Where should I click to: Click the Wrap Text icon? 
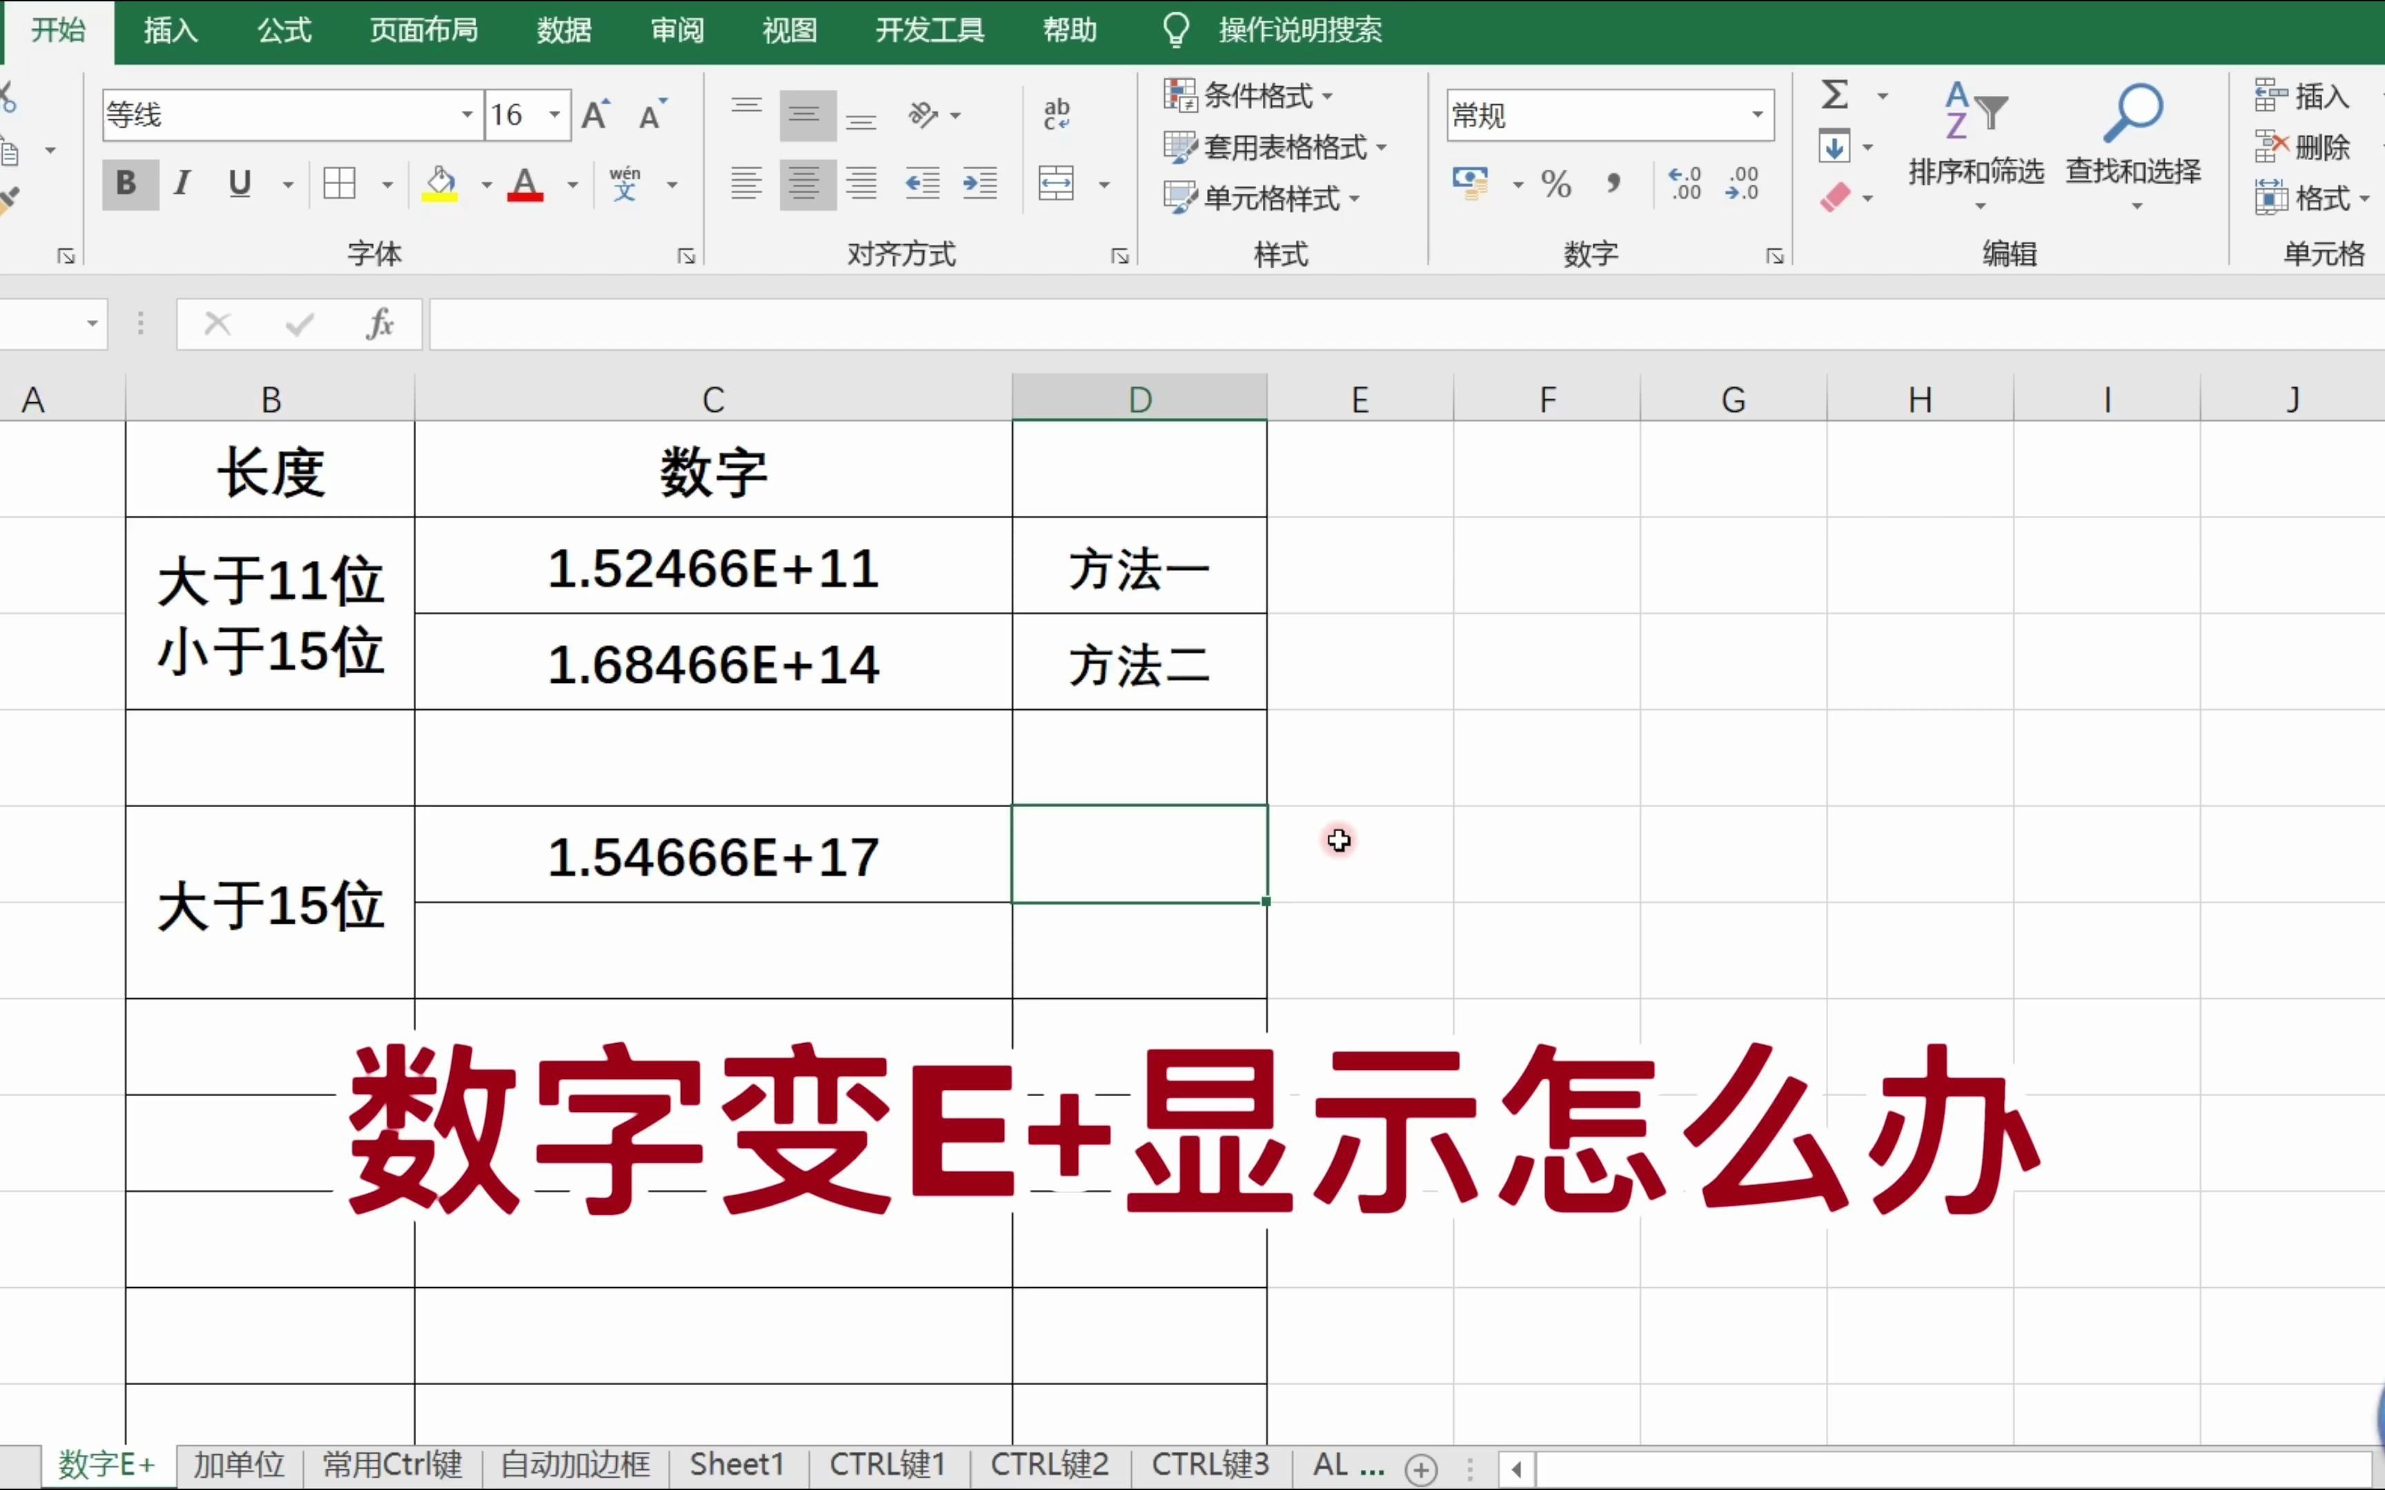(1057, 115)
